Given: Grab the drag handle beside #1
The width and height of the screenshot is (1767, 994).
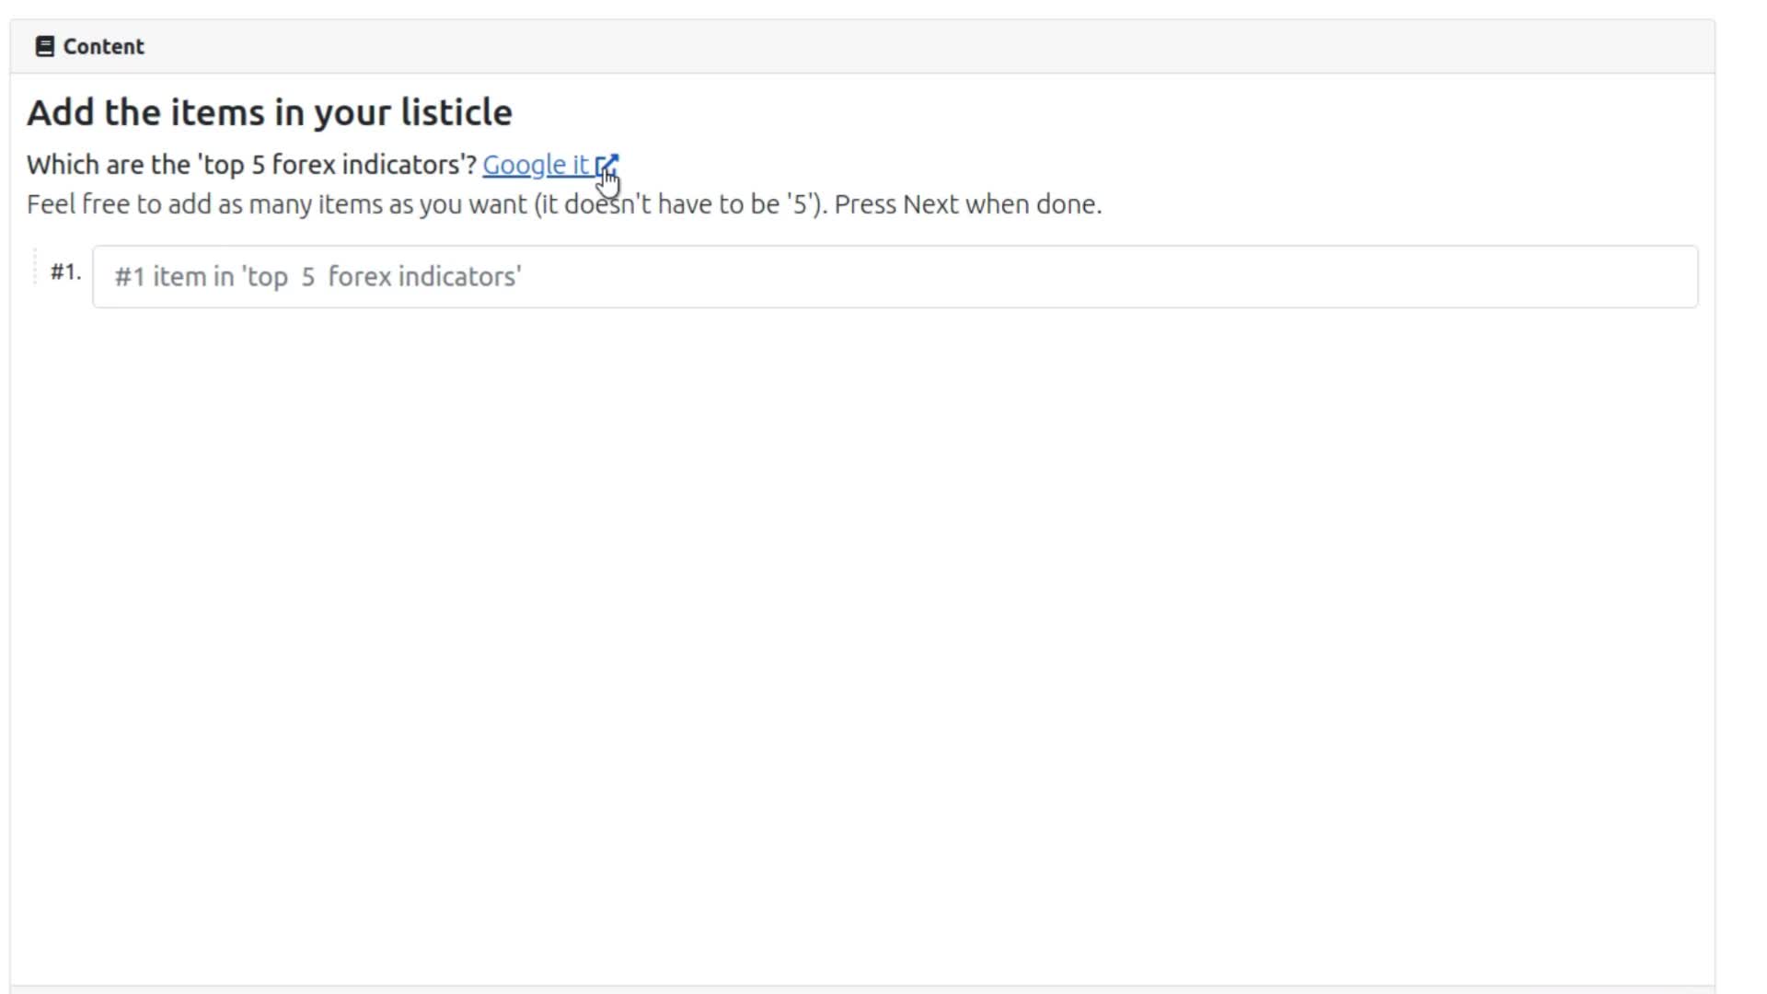Looking at the screenshot, I should click(x=35, y=267).
